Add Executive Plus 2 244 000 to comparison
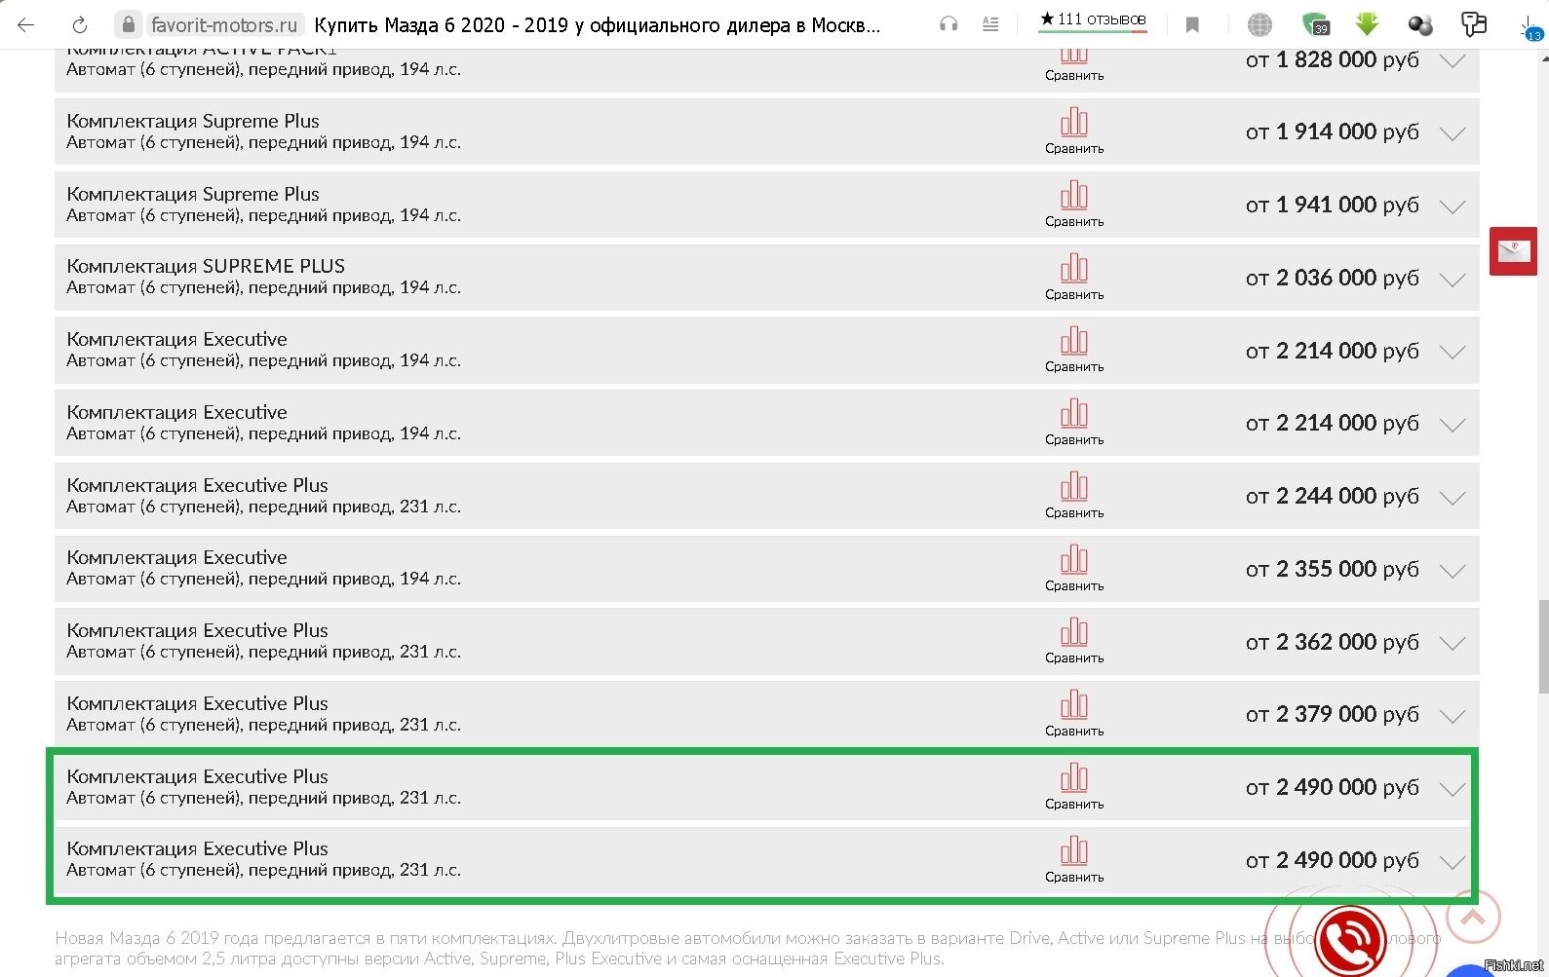 pos(1073,495)
